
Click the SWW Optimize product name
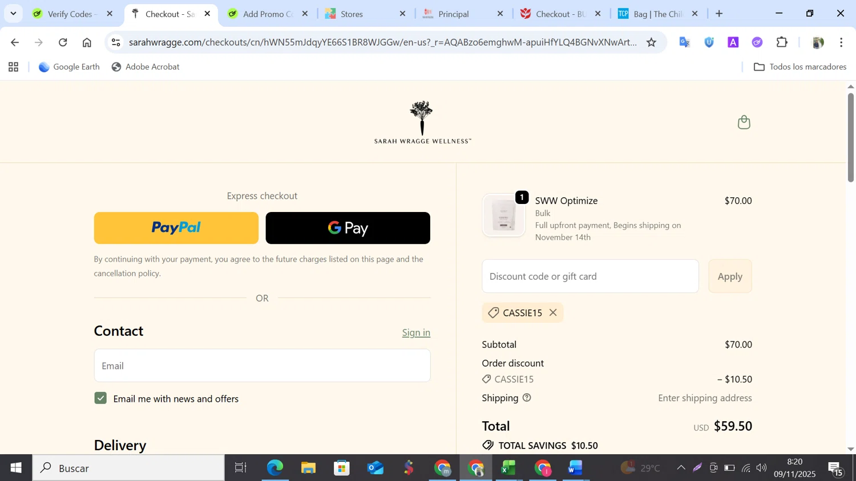pyautogui.click(x=566, y=201)
